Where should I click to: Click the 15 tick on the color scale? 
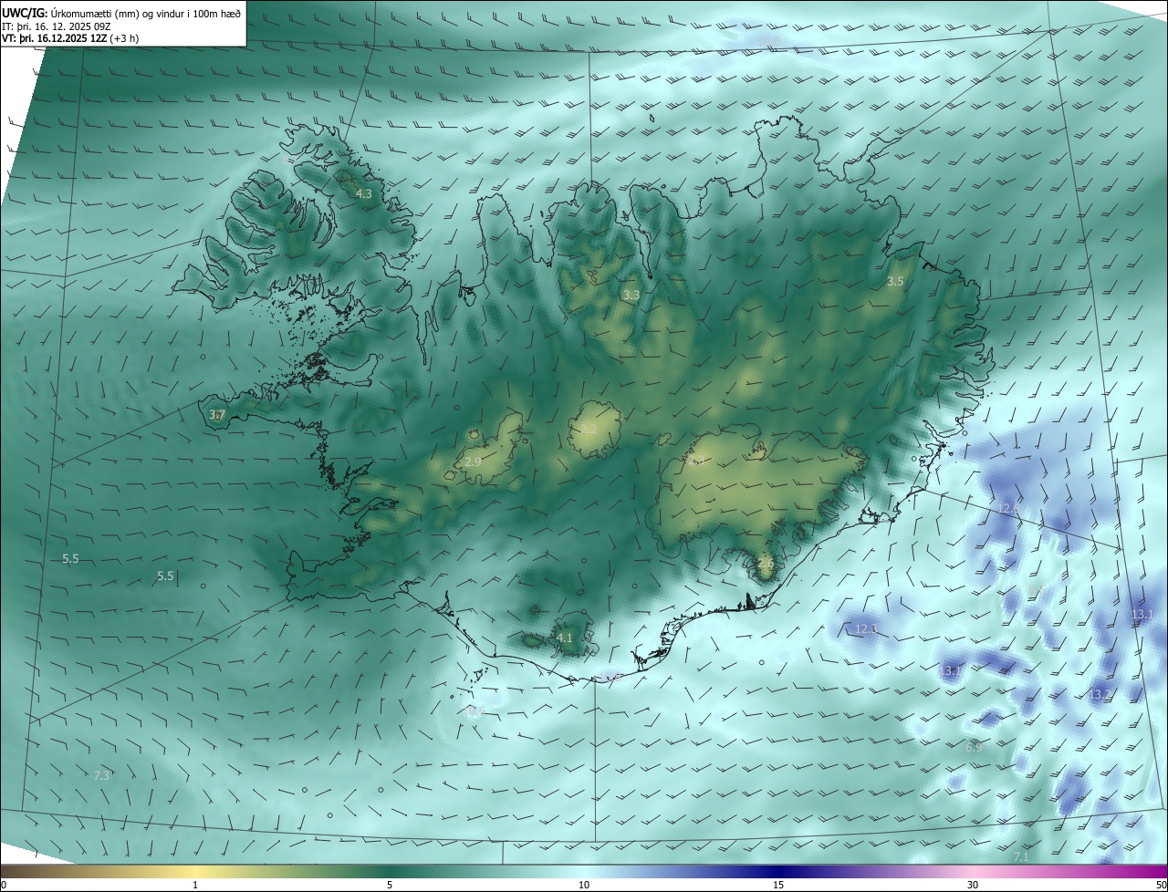pos(778,885)
